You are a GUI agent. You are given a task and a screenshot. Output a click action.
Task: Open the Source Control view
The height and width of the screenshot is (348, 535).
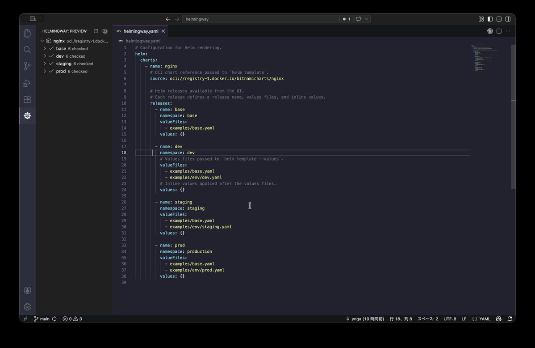27,66
